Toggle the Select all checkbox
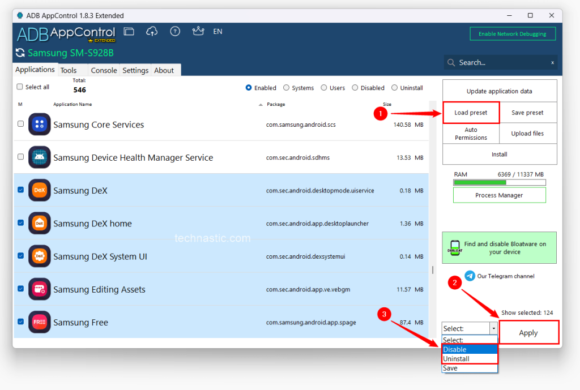Viewport: 580px width, 390px height. coord(20,87)
